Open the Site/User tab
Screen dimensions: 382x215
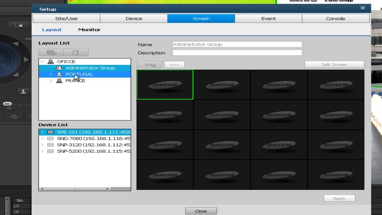pyautogui.click(x=67, y=19)
